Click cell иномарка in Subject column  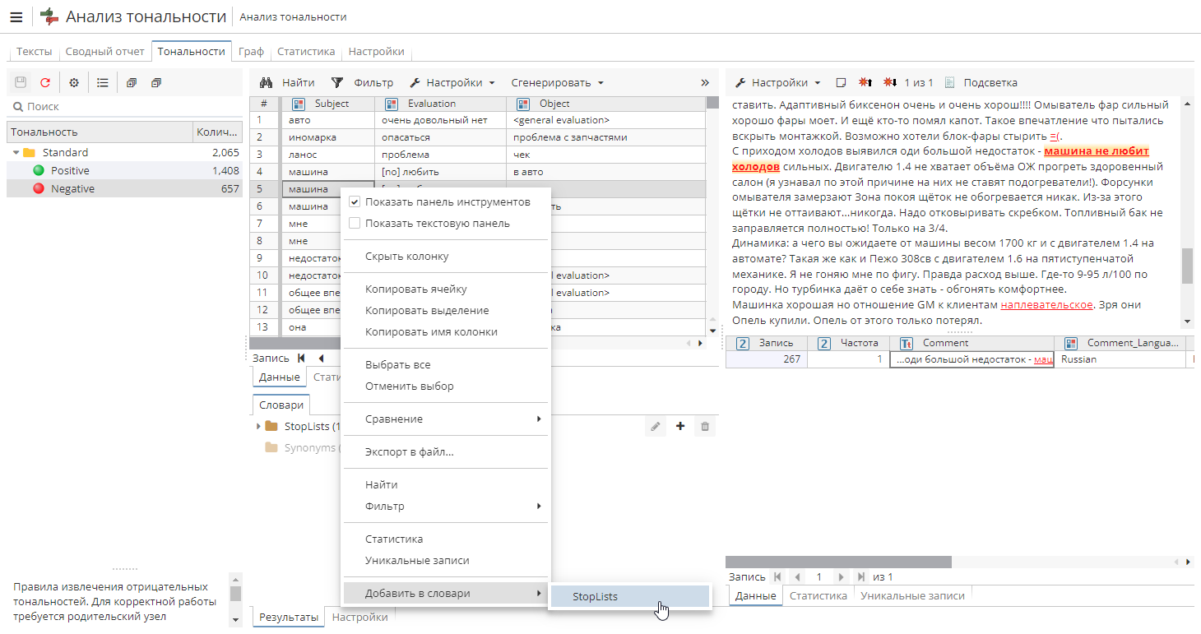coord(327,137)
